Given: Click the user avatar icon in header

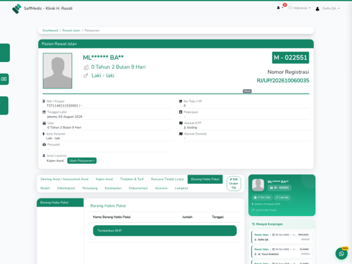Looking at the screenshot, I should pos(317,9).
